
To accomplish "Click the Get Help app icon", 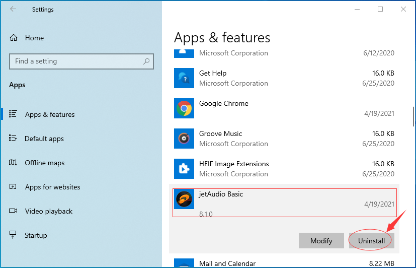I will point(184,78).
